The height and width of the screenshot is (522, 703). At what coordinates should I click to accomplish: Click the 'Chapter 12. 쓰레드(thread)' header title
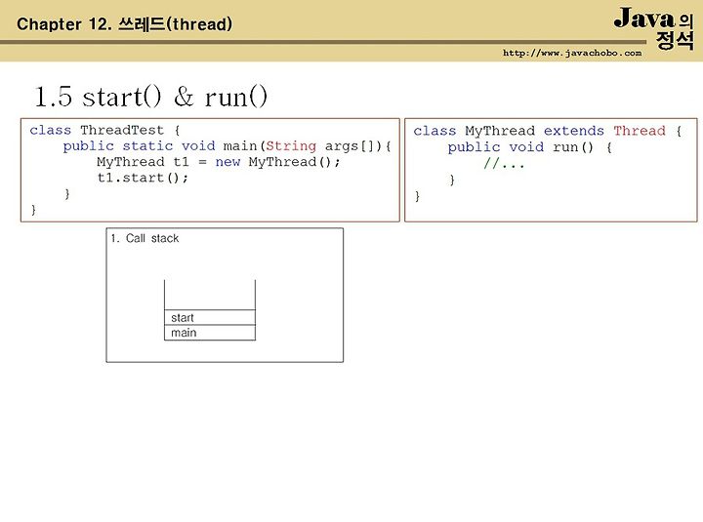pos(125,24)
